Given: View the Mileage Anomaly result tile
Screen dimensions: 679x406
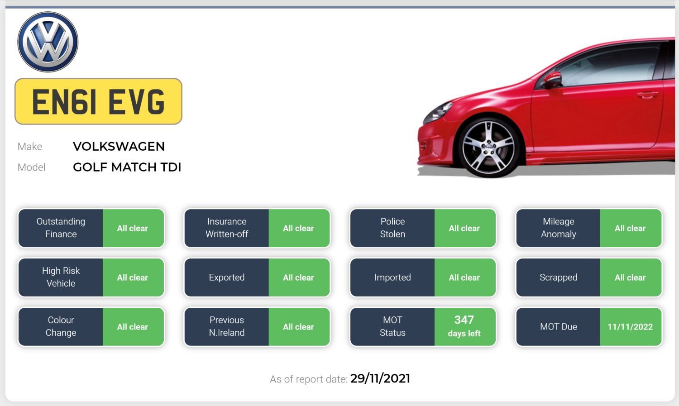Looking at the screenshot, I should [x=588, y=228].
